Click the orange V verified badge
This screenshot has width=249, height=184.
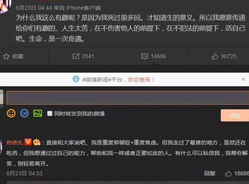pos(28,142)
